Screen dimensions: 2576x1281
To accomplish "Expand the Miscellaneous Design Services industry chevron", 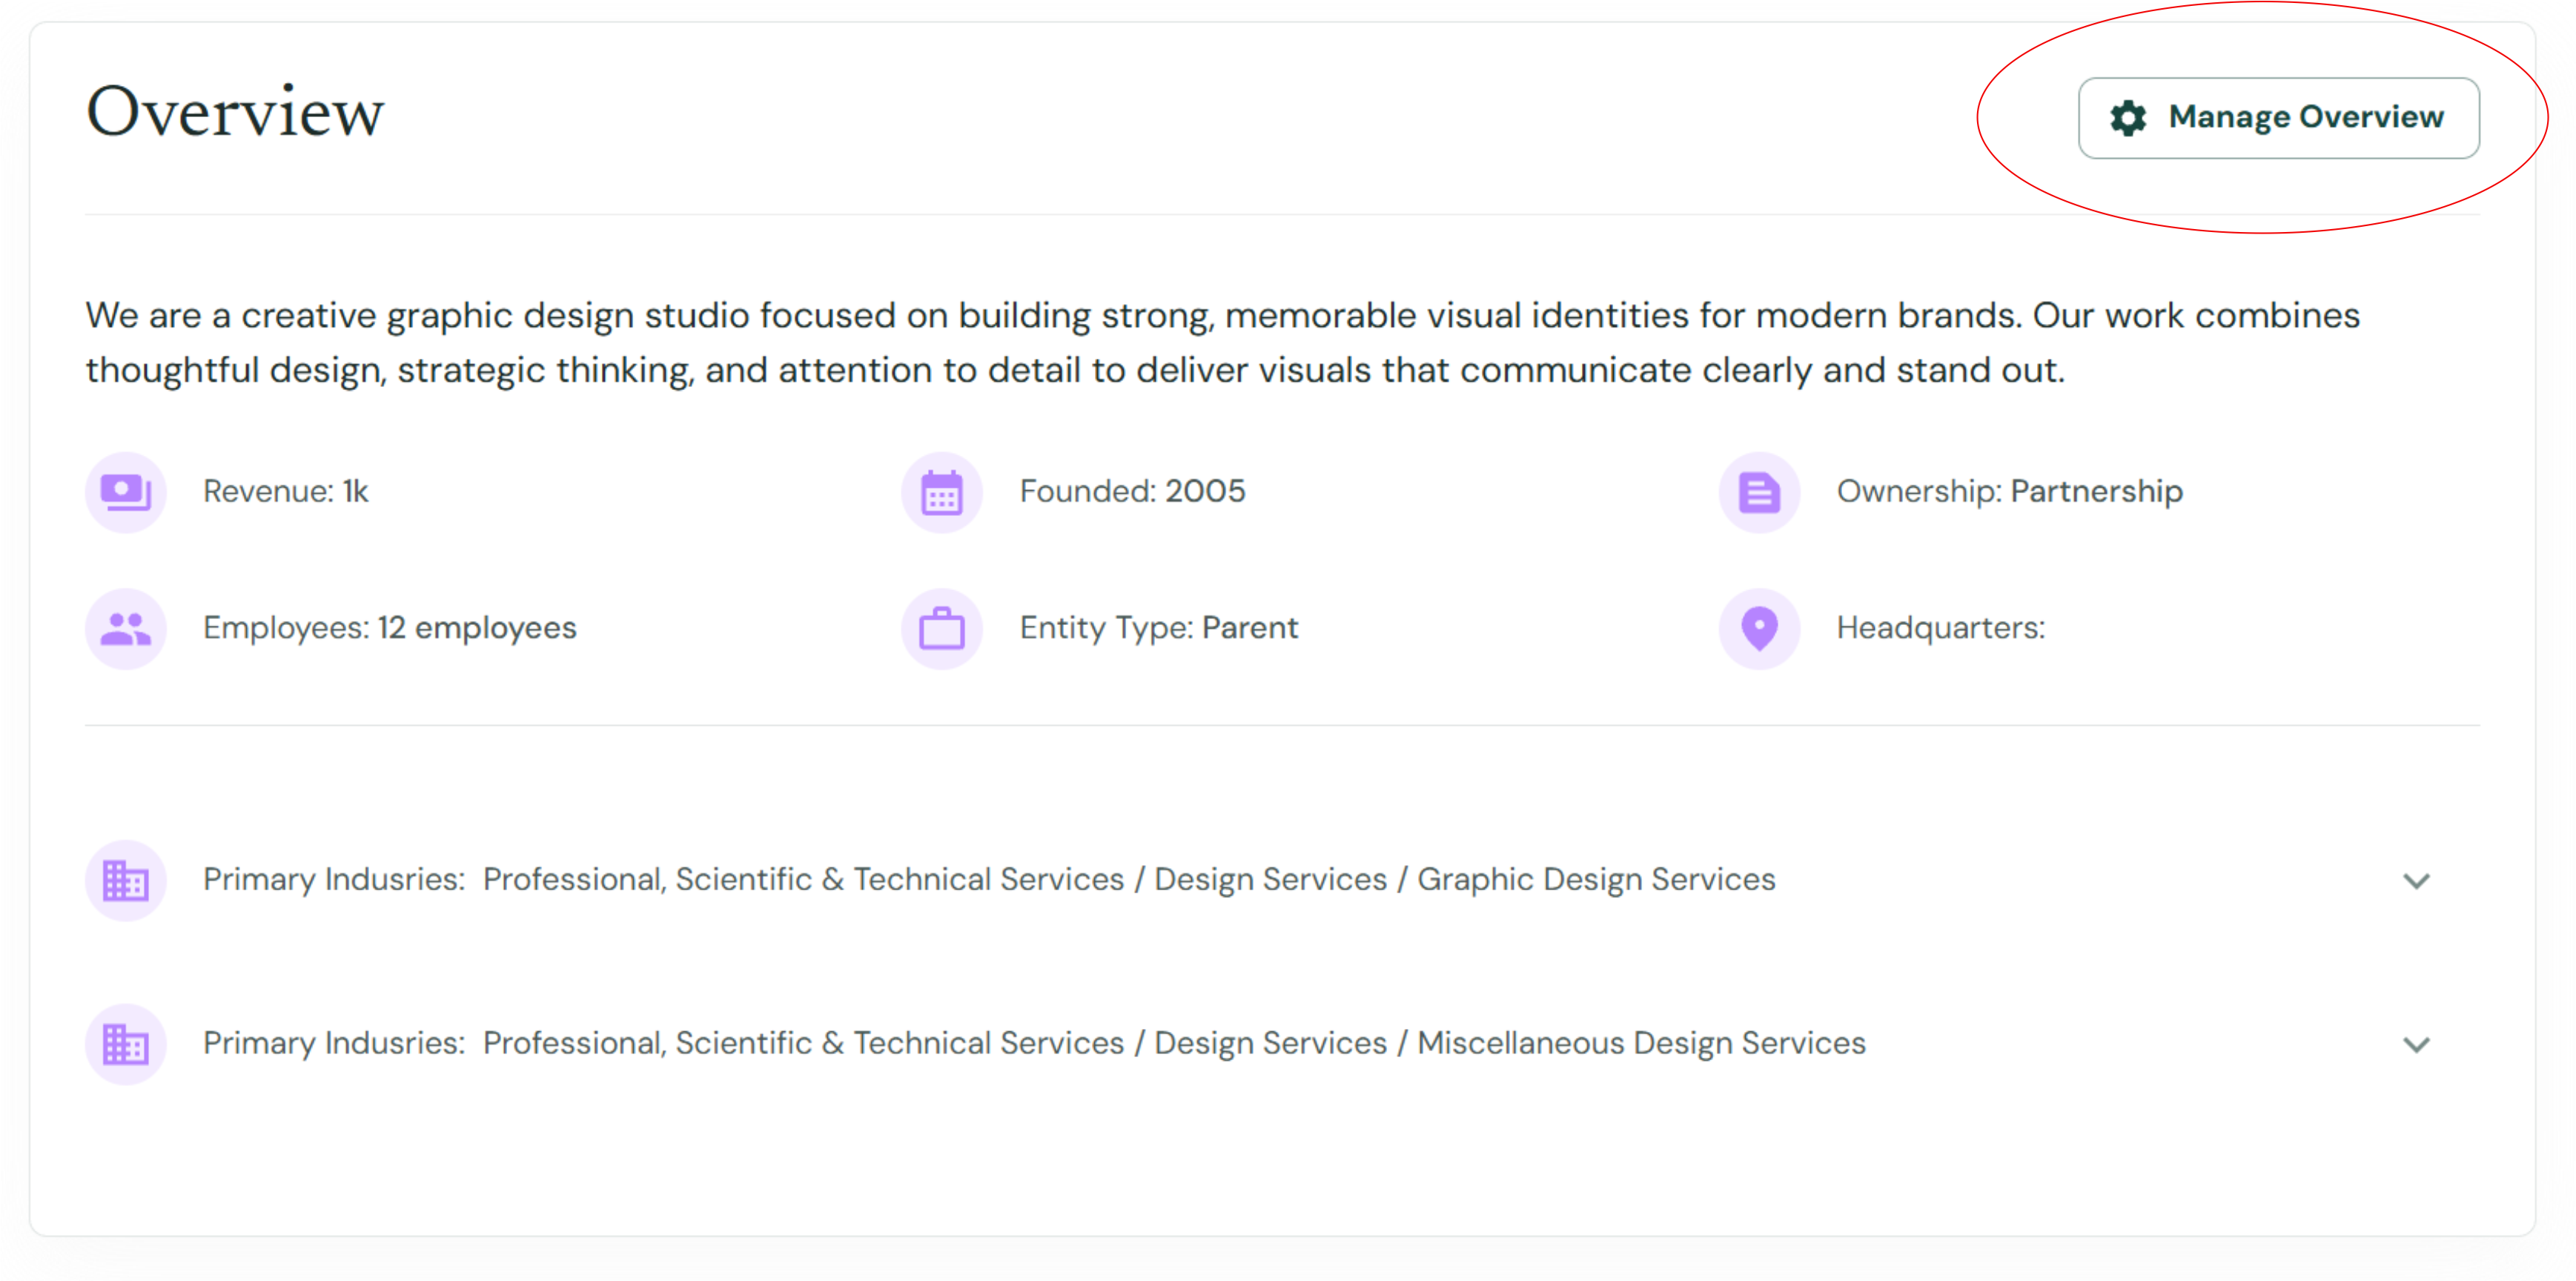I will point(2416,1045).
